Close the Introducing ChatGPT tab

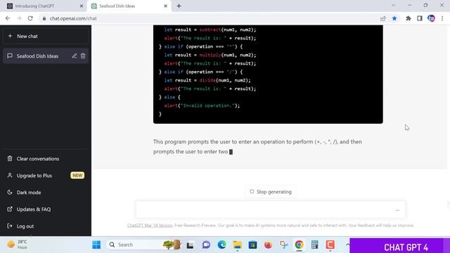pyautogui.click(x=82, y=6)
